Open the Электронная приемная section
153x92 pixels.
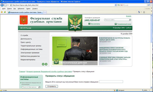[x=30, y=53]
